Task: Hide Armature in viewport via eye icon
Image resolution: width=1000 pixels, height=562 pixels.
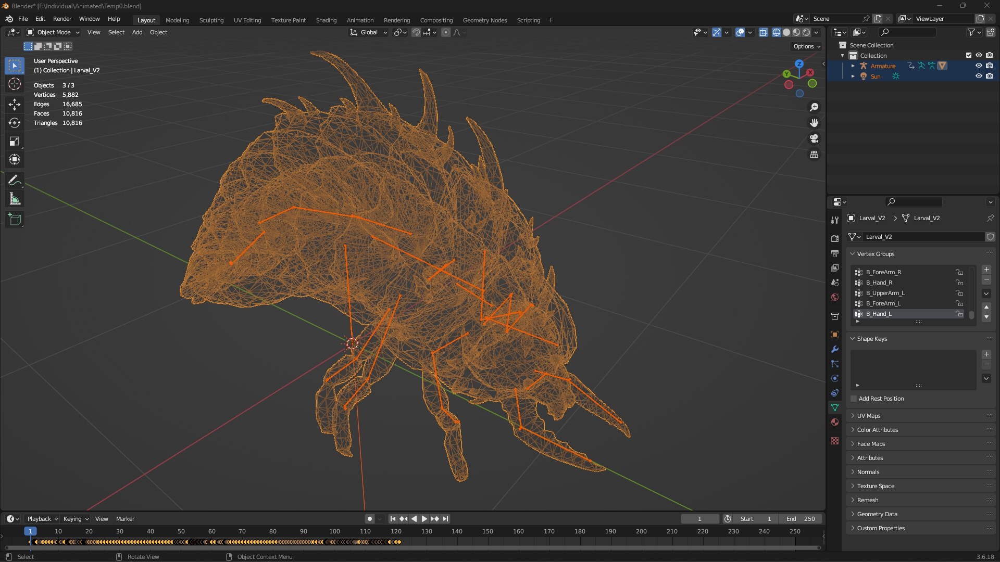Action: click(979, 66)
